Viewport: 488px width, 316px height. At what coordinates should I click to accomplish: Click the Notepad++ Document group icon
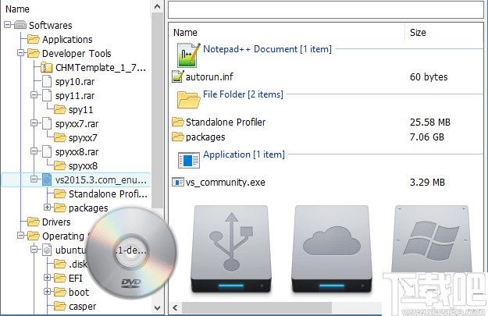tap(189, 55)
